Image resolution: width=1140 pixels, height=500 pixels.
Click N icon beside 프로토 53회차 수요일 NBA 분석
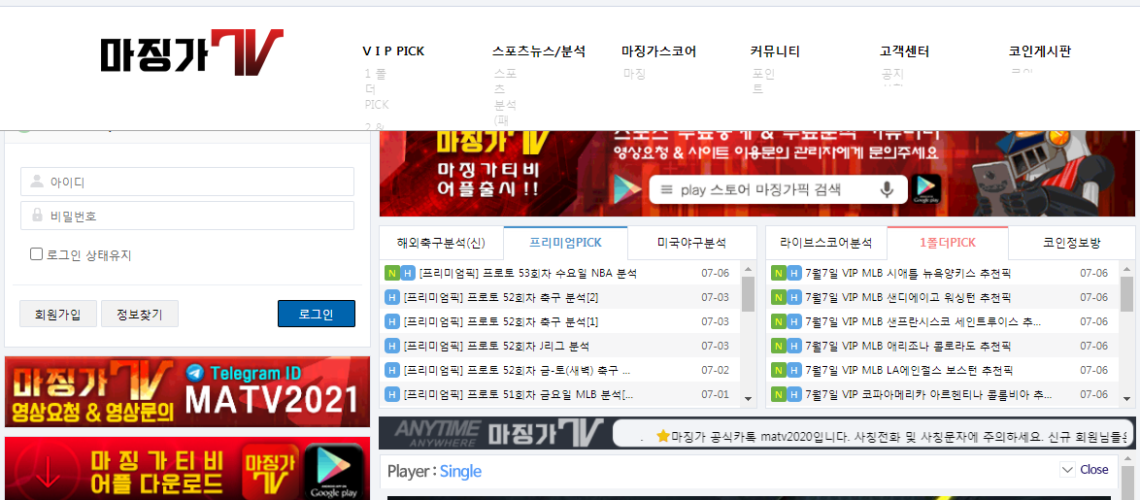point(391,273)
